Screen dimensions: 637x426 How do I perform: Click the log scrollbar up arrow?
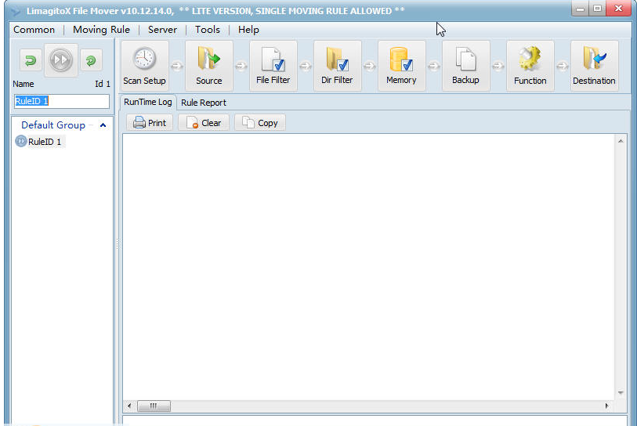pyautogui.click(x=621, y=141)
